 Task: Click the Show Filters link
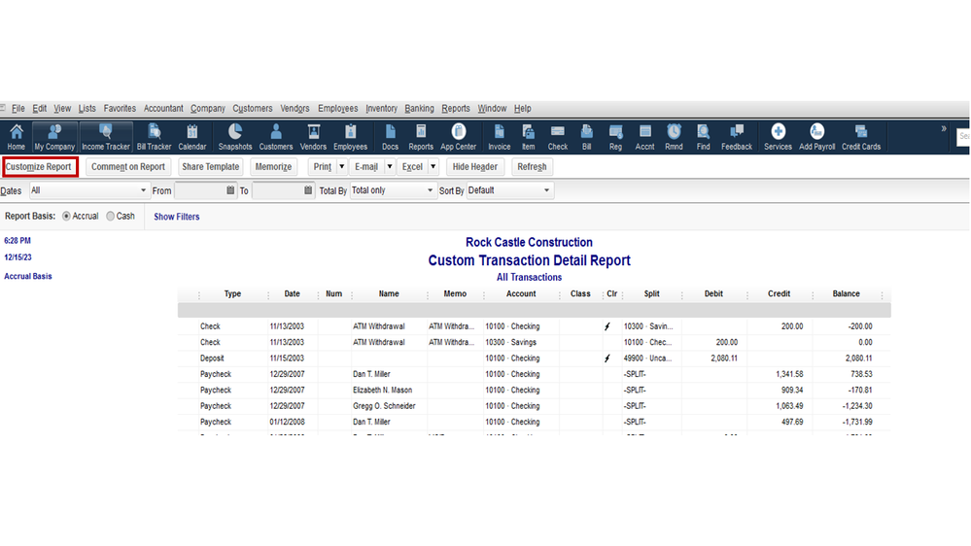coord(177,217)
